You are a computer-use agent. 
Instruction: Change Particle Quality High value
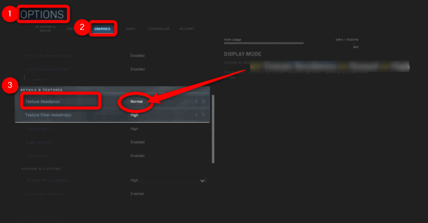pyautogui.click(x=134, y=129)
